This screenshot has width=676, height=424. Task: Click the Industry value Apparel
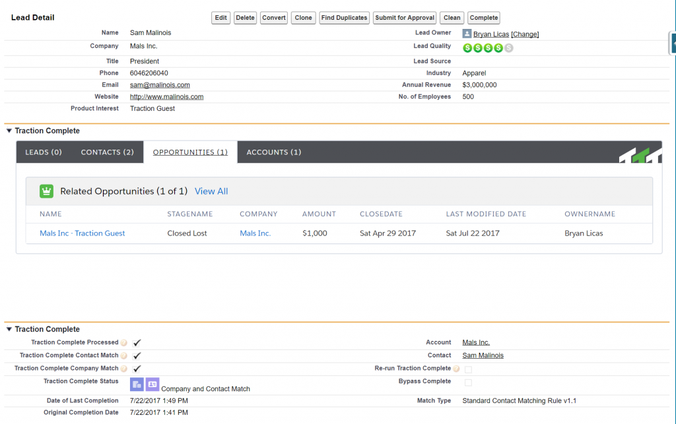point(474,73)
